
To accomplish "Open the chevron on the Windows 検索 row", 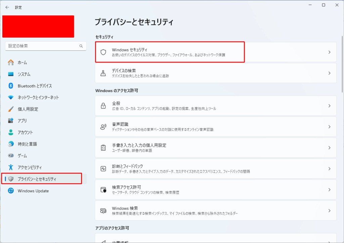I will (x=329, y=211).
